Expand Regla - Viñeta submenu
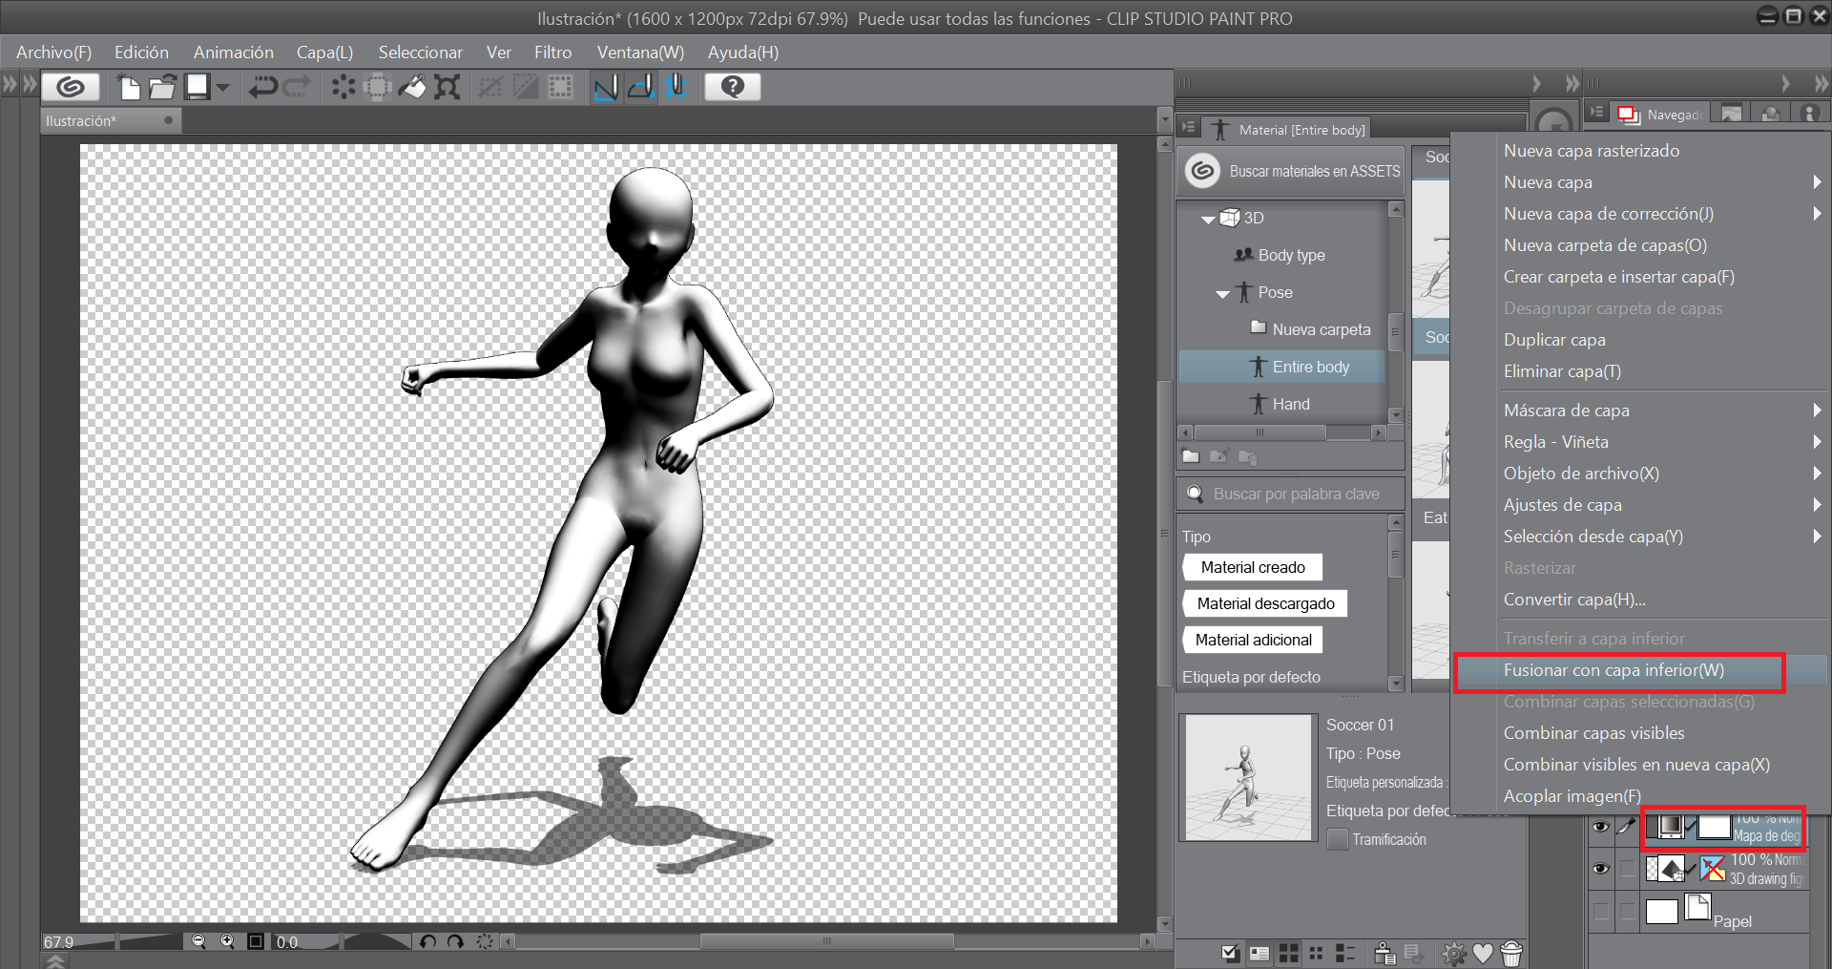 click(1817, 442)
